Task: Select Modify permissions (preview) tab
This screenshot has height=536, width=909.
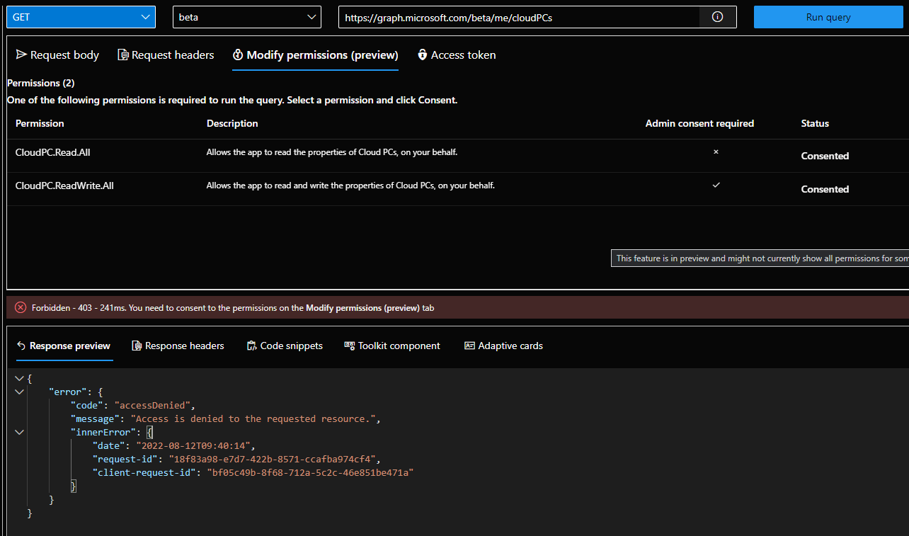Action: coord(316,55)
